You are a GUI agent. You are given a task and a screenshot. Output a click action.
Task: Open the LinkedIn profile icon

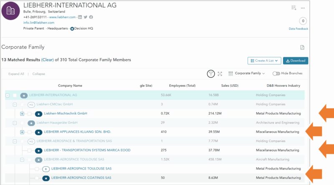coord(80,17)
